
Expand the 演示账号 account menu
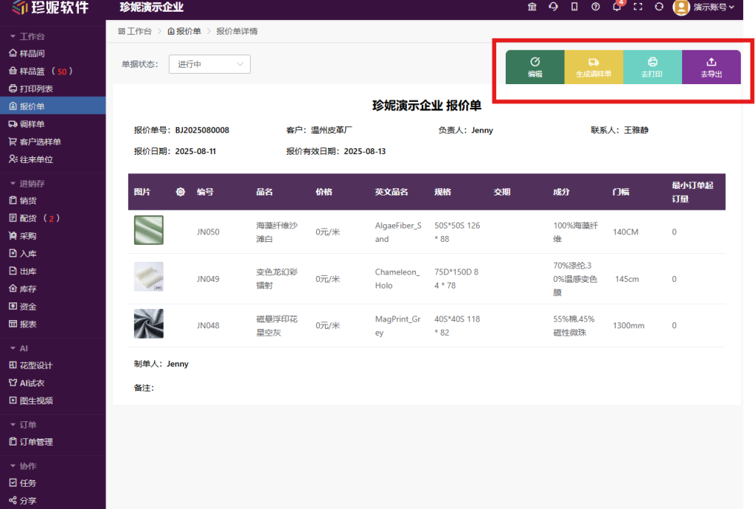click(x=705, y=7)
